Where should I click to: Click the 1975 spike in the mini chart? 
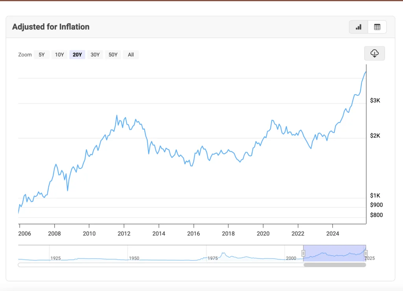pos(224,253)
